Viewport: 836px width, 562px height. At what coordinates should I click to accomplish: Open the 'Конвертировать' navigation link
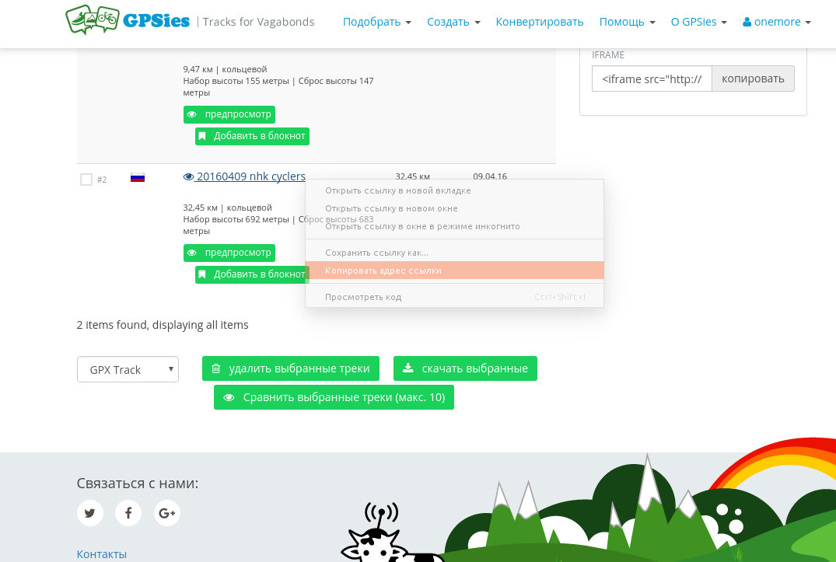pos(540,22)
